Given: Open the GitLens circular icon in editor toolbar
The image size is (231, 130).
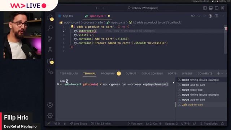Looking at the screenshot, I should pyautogui.click(x=210, y=16).
